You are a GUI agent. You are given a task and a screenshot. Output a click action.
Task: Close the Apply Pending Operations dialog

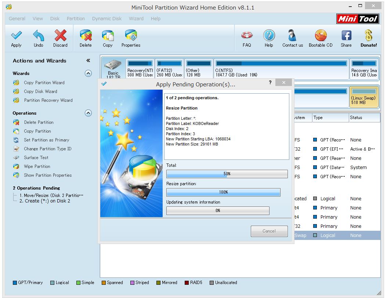pos(283,83)
